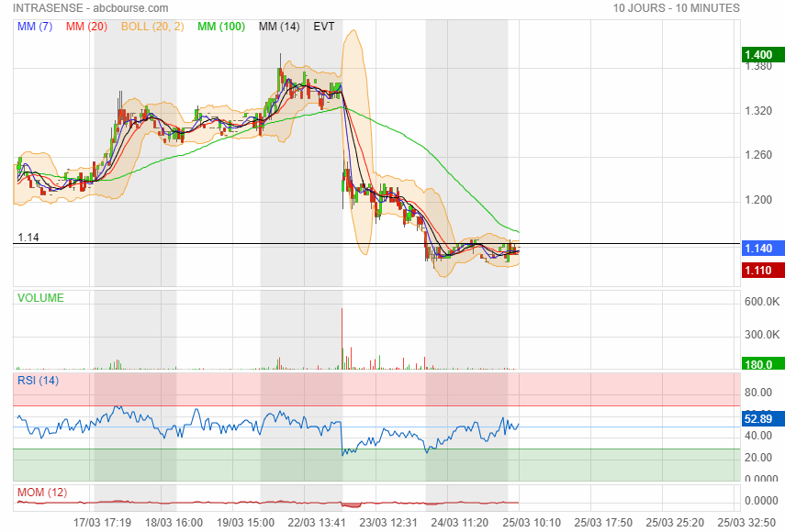This screenshot has width=785, height=532.
Task: Click the 22/03 13:41 time label
Action: point(317,523)
